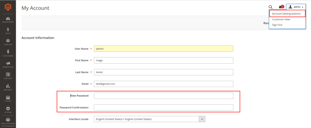This screenshot has width=311, height=128.
Task: Click Sign Out in user menu
Action: (277, 25)
